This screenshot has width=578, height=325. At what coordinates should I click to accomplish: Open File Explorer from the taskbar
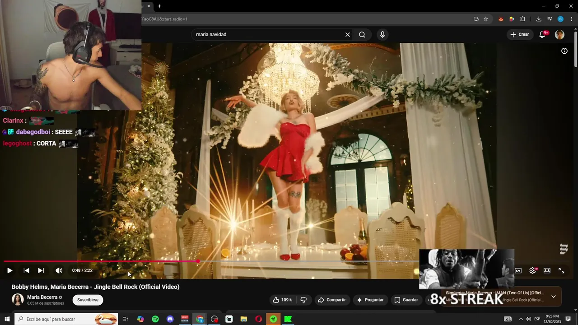244,319
